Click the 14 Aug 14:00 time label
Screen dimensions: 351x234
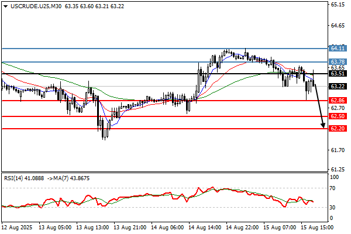click(205, 228)
